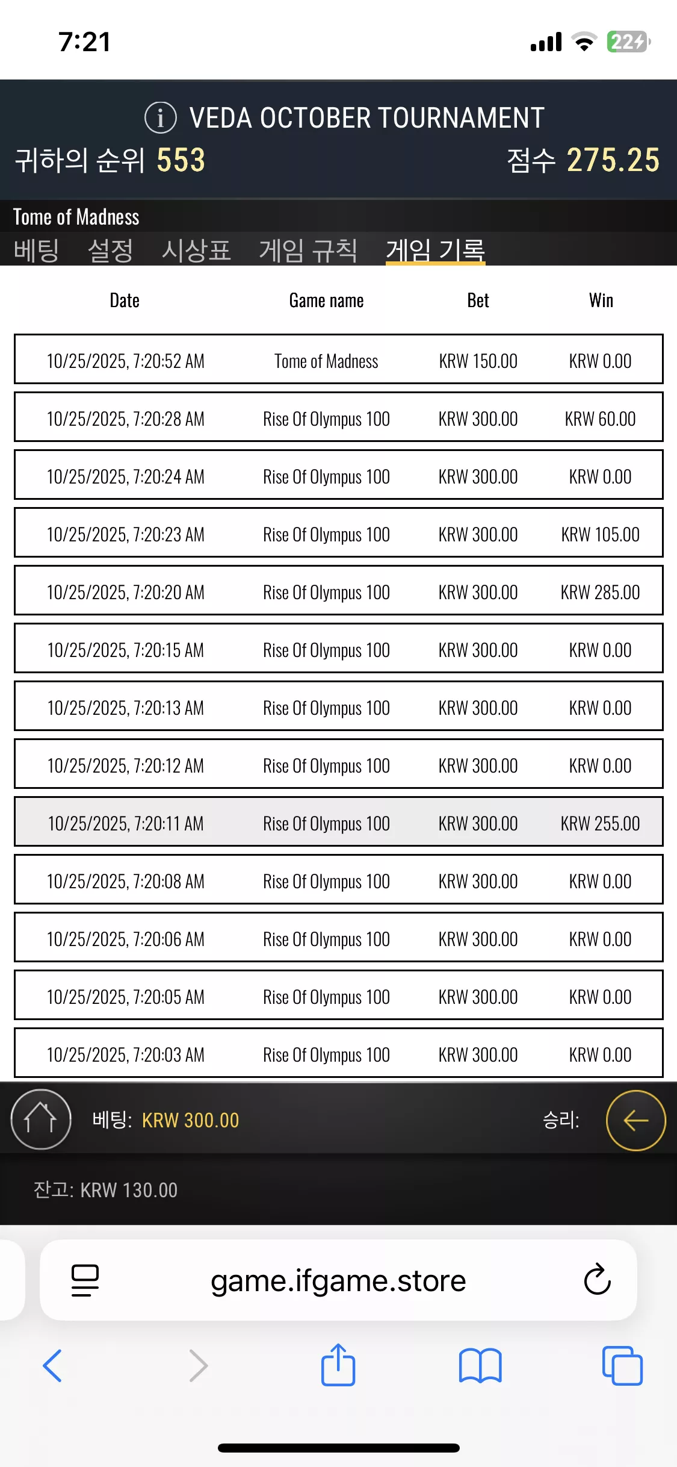The height and width of the screenshot is (1467, 677).
Task: Open the 게임 규칙 tab
Action: tap(308, 249)
